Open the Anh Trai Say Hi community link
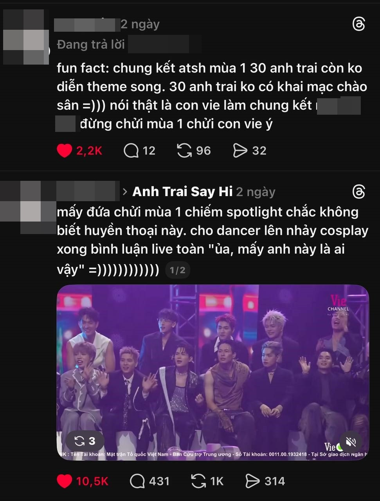The height and width of the screenshot is (501, 380). 182,192
